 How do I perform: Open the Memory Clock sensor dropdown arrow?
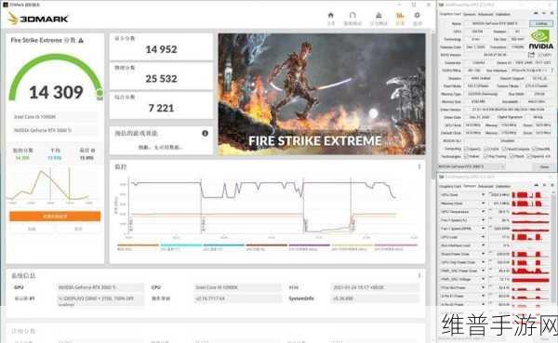484,204
